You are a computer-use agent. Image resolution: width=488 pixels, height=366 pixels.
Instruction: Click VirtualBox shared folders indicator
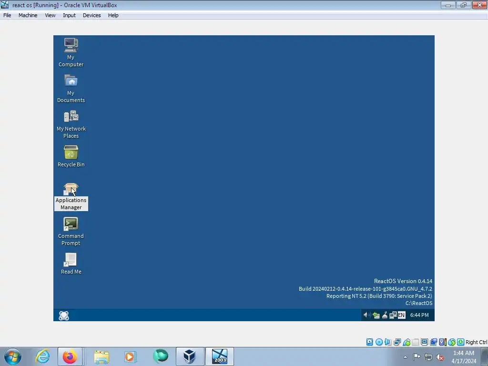pyautogui.click(x=416, y=342)
